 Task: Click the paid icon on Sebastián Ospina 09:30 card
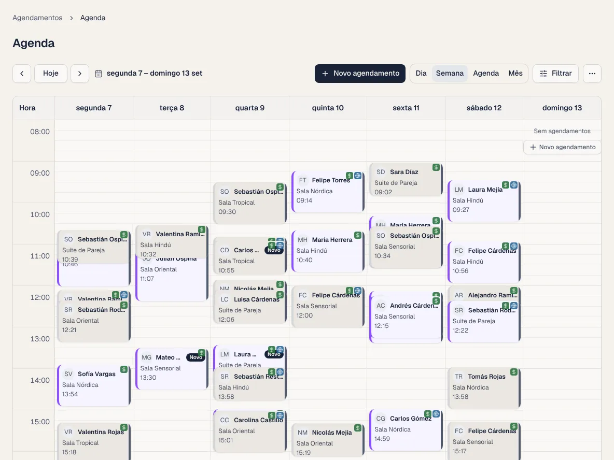(280, 187)
